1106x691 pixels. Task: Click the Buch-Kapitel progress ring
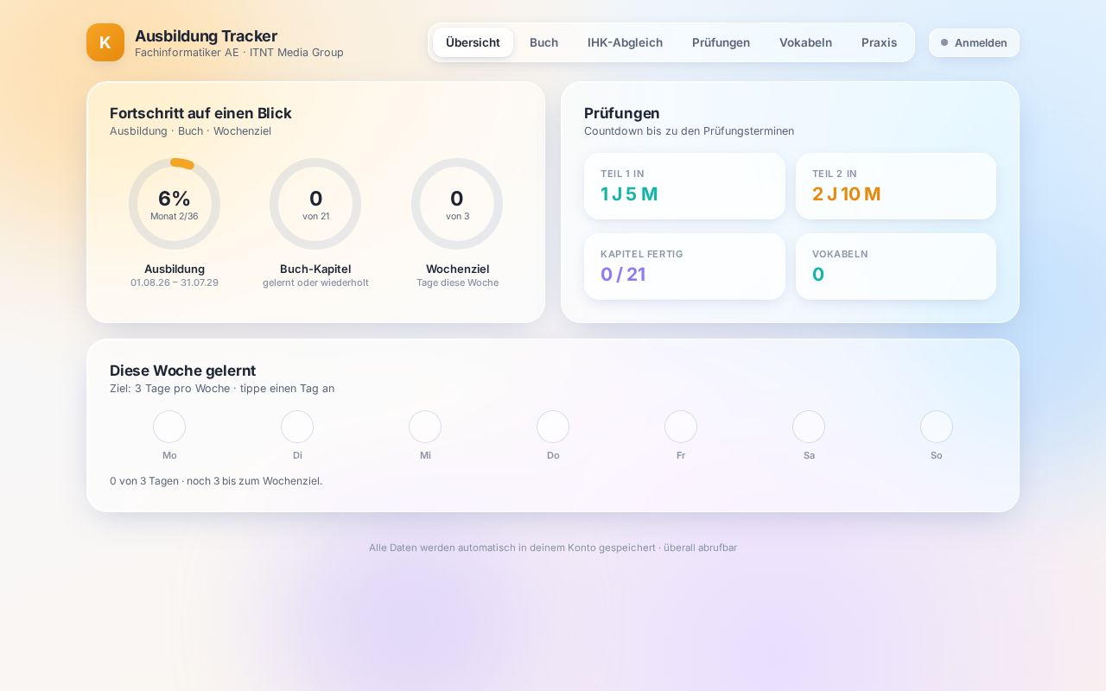click(315, 204)
